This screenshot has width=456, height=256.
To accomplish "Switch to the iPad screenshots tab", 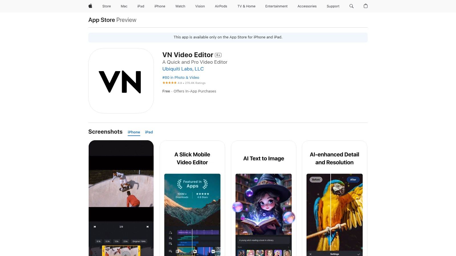I will (149, 132).
